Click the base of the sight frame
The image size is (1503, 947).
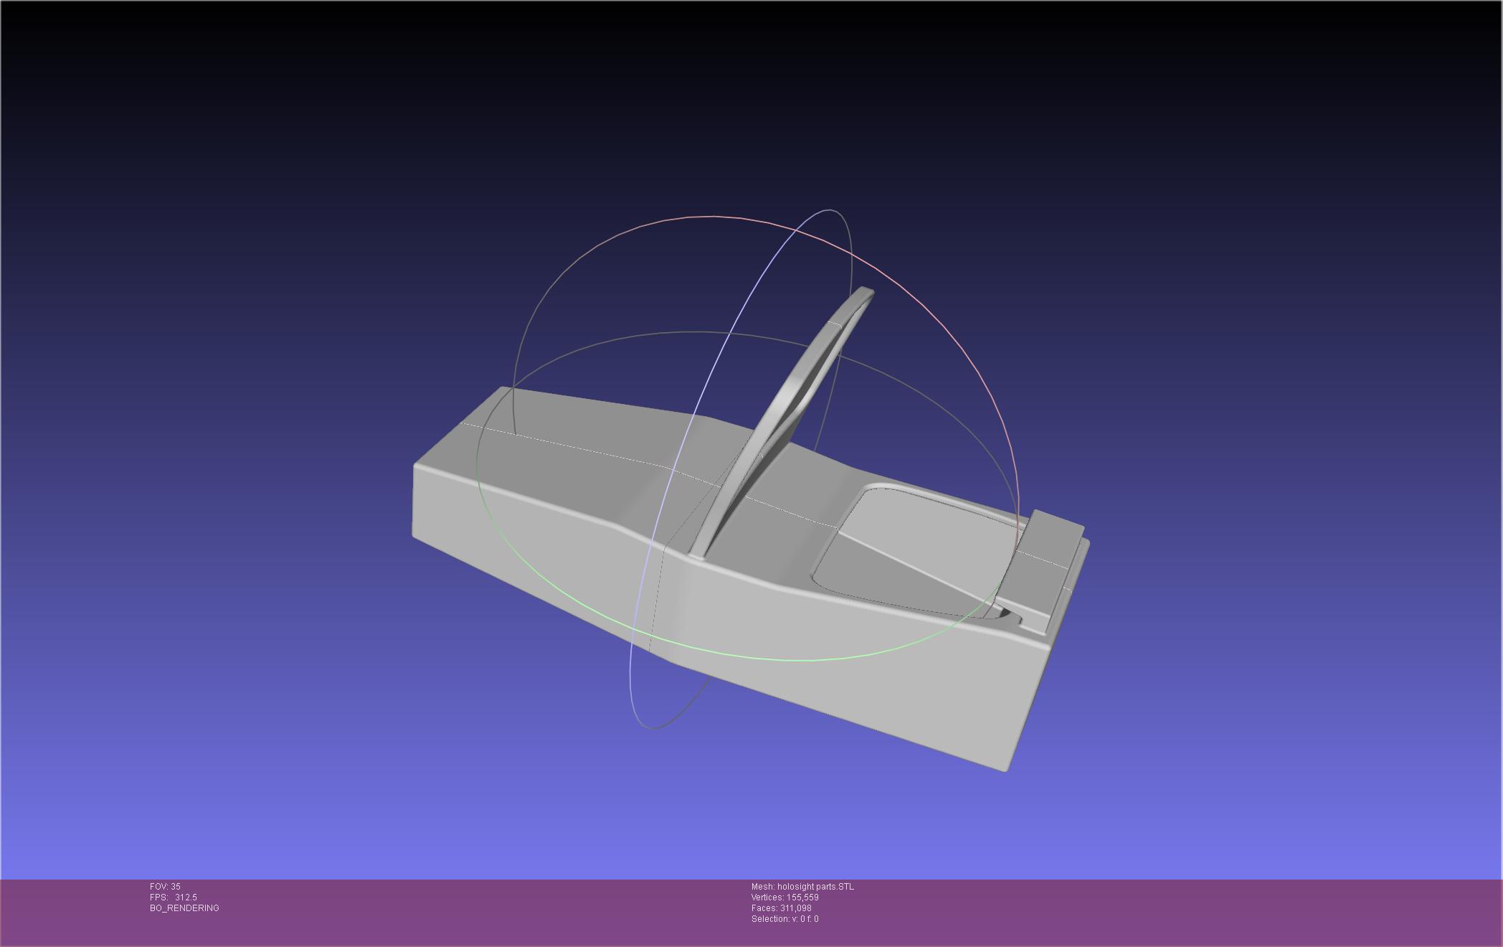tap(701, 550)
